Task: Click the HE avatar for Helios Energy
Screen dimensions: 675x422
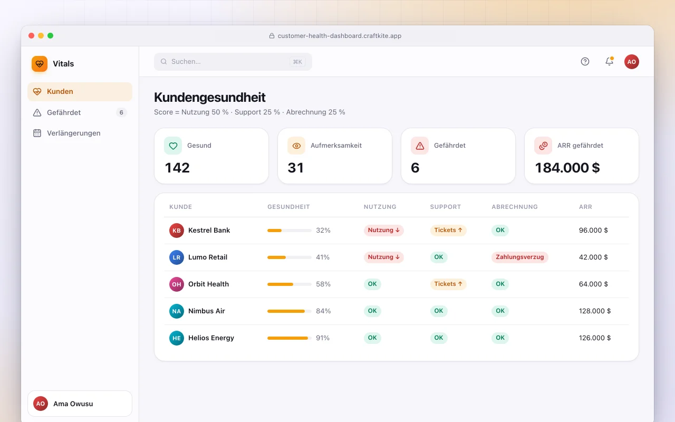Action: (x=177, y=338)
